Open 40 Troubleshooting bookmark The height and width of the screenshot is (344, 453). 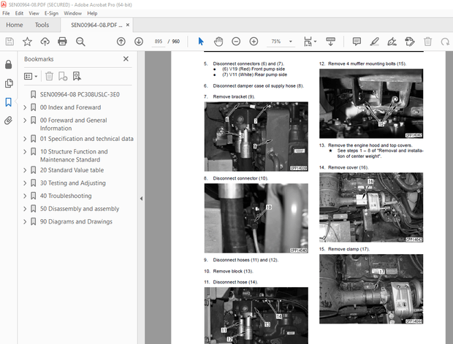click(66, 196)
